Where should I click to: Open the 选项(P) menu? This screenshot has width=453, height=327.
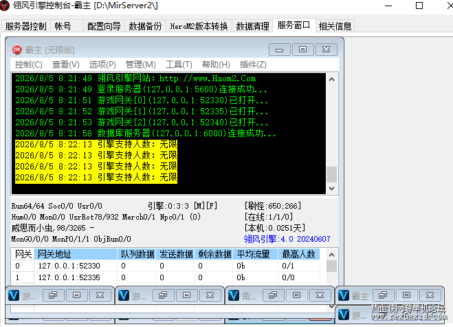pyautogui.click(x=102, y=65)
